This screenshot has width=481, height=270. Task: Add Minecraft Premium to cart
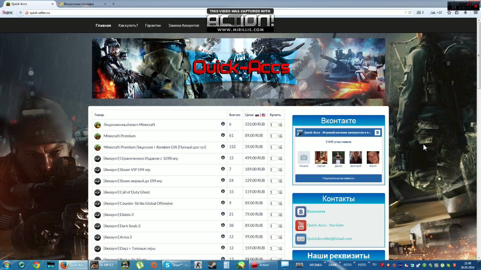tap(280, 136)
